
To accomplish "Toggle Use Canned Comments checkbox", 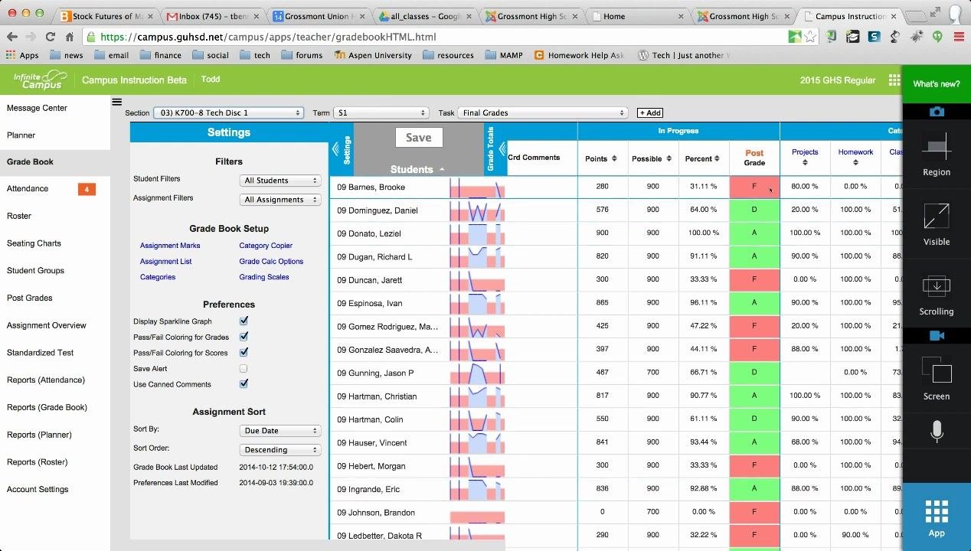I will coord(244,384).
